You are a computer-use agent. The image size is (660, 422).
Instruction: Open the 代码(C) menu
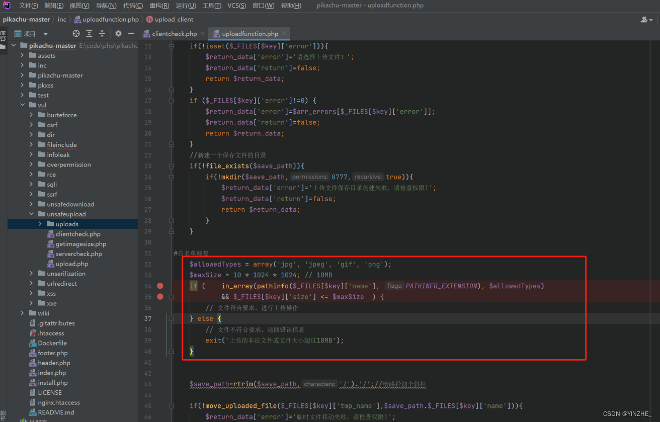pos(133,6)
